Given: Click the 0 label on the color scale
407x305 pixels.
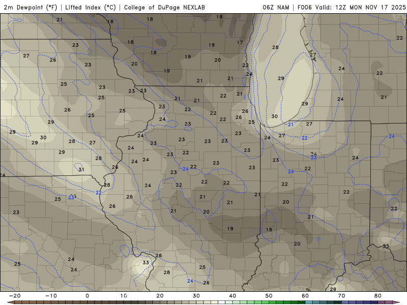Looking at the screenshot, I should coord(87,296).
